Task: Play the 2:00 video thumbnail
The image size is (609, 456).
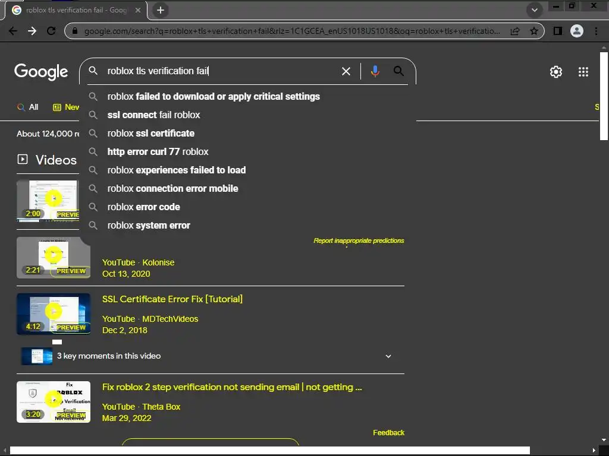Action: click(48, 201)
